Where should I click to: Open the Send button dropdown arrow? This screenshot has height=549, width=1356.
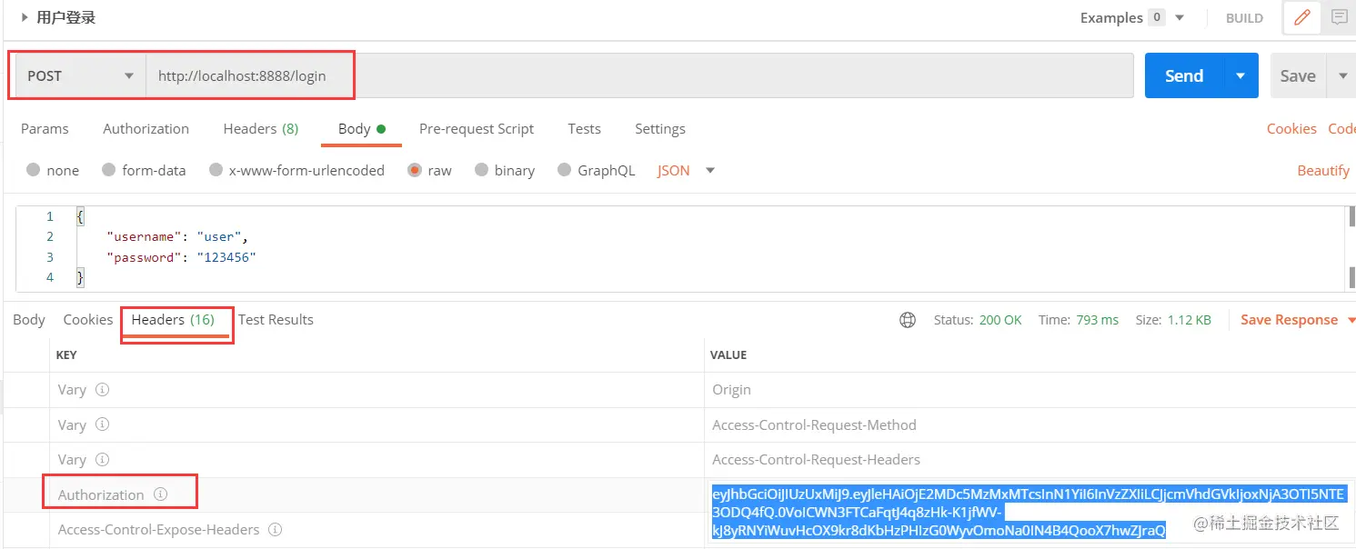pos(1240,75)
